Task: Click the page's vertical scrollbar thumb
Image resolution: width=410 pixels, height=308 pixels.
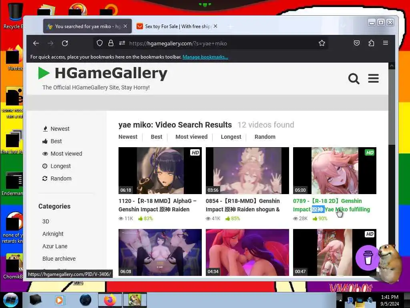Action: (392, 107)
